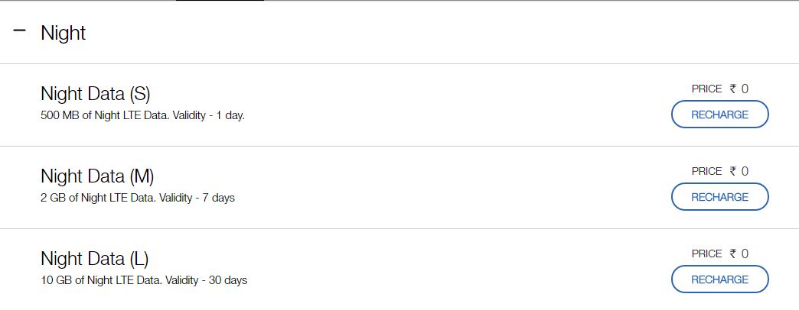Click the 0 amount for Night Data (M)
Viewport: 799px width, 310px height.
click(x=745, y=171)
